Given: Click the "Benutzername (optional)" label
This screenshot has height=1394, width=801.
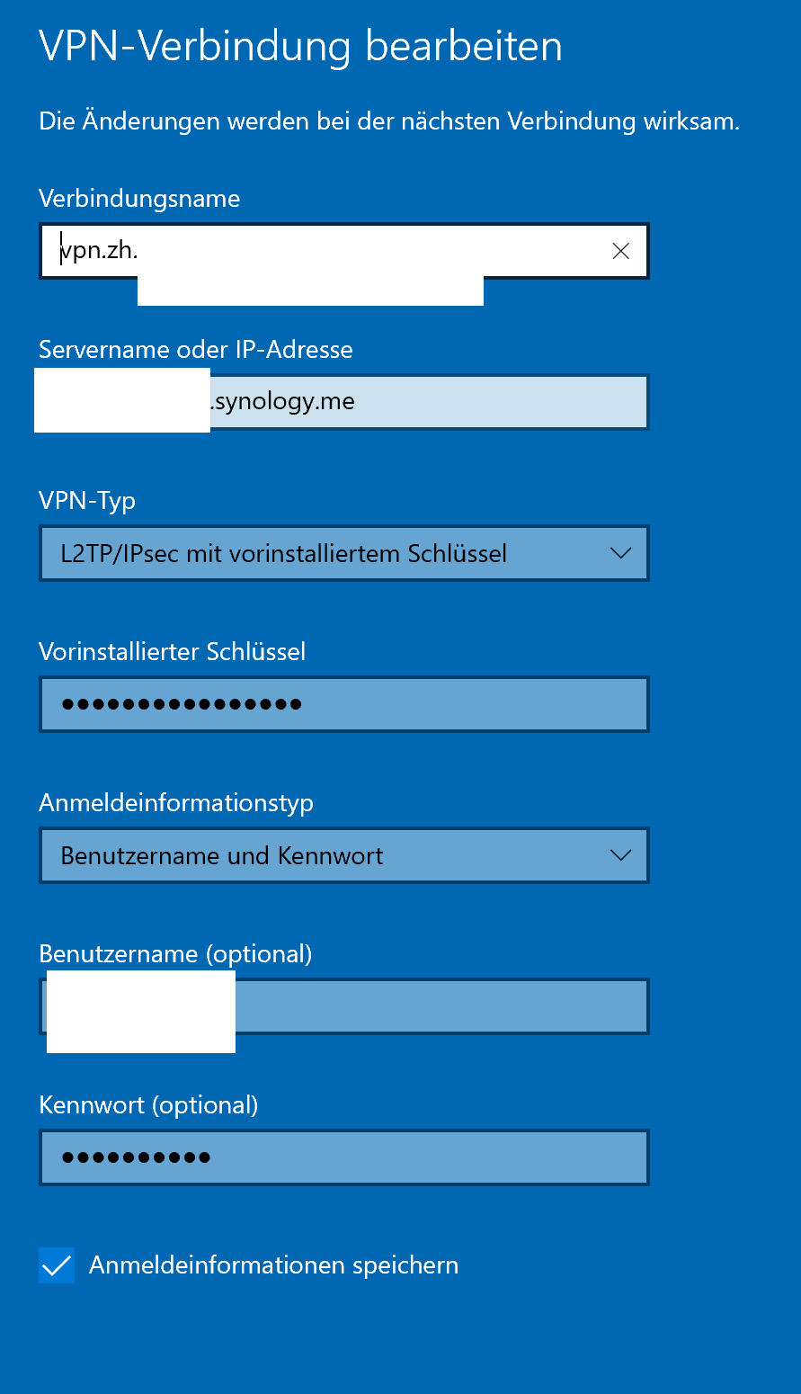Looking at the screenshot, I should (x=175, y=953).
